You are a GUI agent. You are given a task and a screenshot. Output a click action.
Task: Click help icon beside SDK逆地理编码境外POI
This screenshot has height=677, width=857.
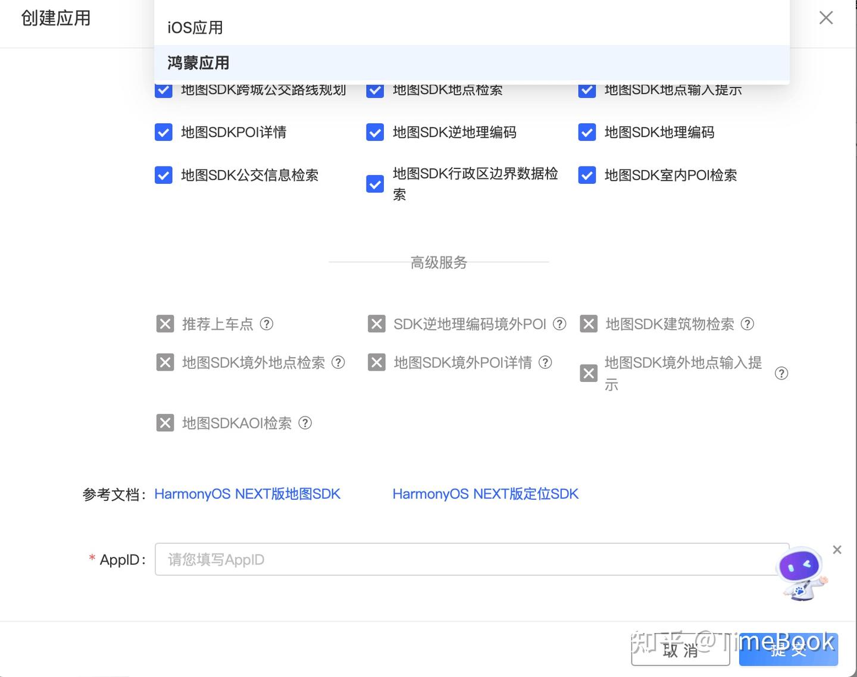[559, 324]
